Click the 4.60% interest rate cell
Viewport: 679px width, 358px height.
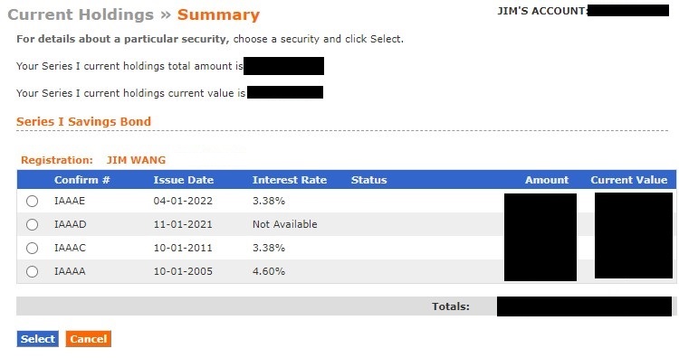pyautogui.click(x=269, y=271)
